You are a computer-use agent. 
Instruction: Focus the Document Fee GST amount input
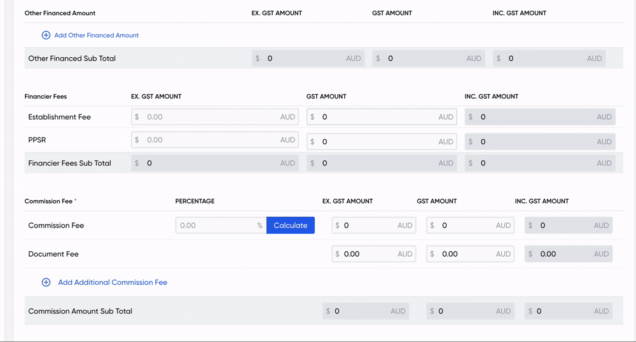(466, 254)
